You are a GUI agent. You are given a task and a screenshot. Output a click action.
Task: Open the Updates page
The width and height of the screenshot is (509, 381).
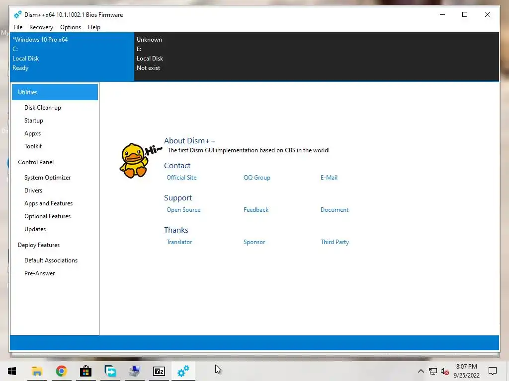[35, 229]
